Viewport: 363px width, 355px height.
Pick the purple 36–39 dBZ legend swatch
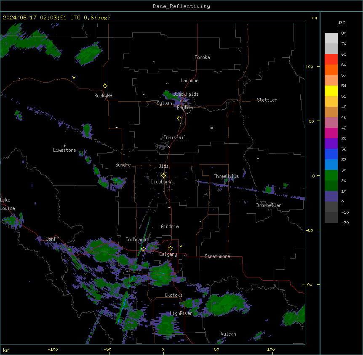[331, 144]
